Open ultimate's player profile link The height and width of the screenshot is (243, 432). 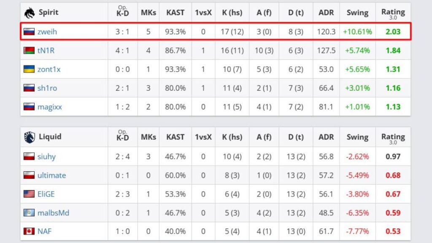[51, 175]
